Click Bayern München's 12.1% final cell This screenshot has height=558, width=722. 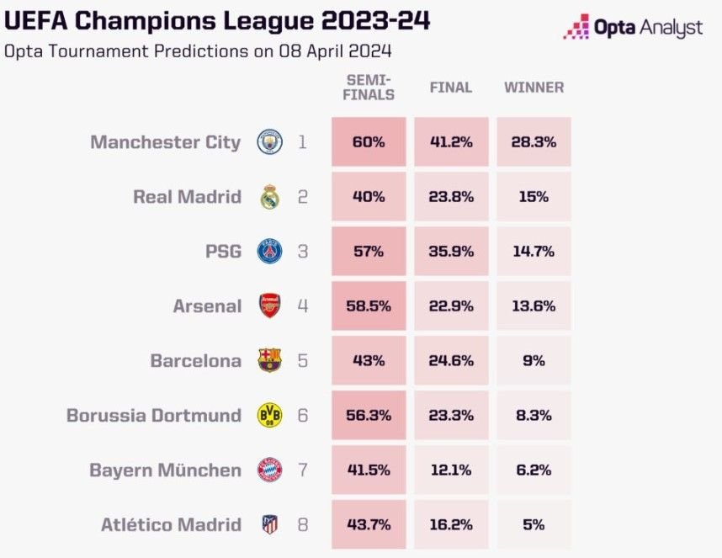451,470
